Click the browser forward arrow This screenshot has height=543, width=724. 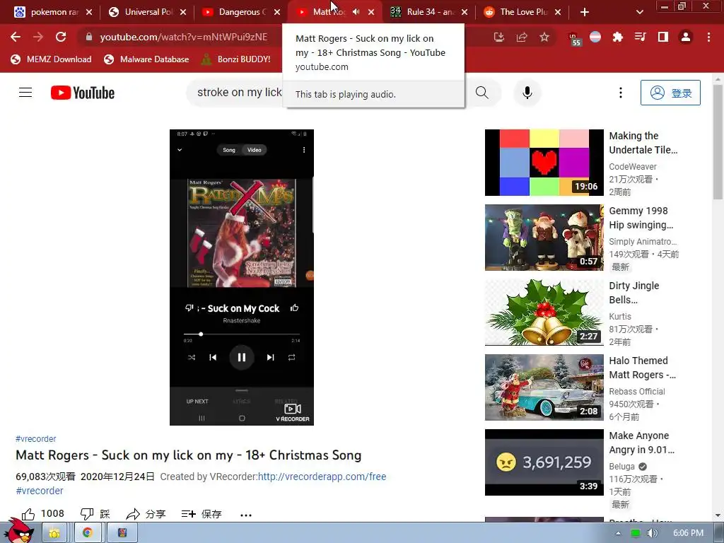(38, 37)
